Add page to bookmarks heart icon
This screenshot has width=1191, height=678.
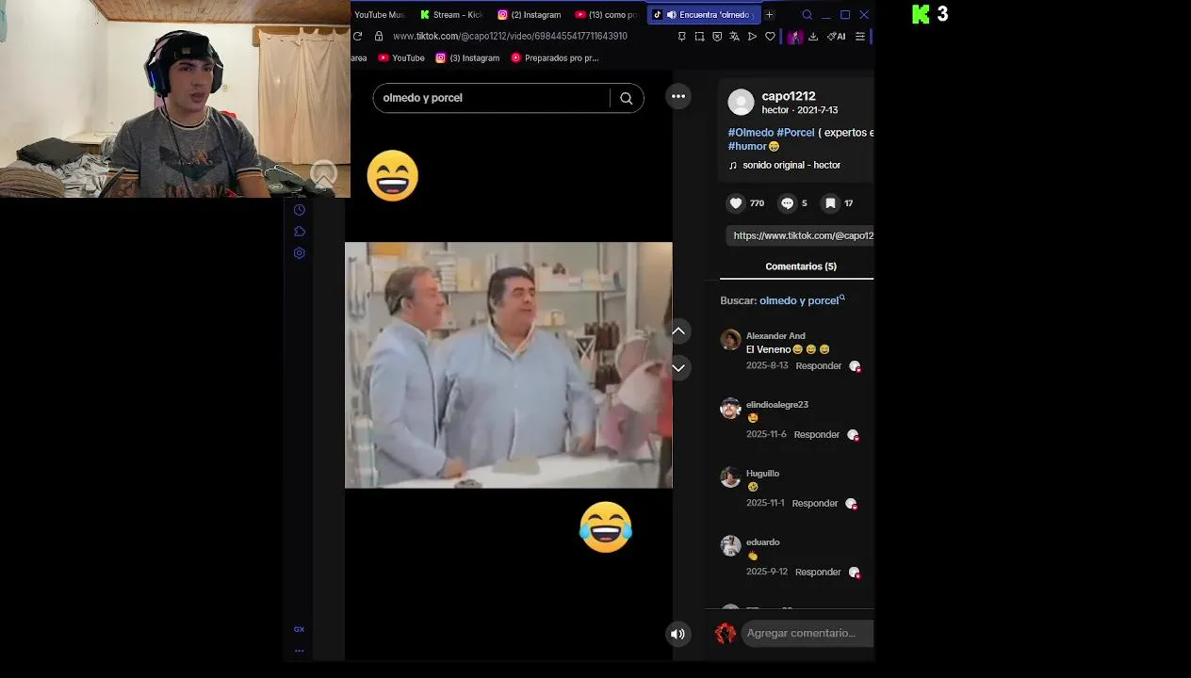(x=770, y=37)
